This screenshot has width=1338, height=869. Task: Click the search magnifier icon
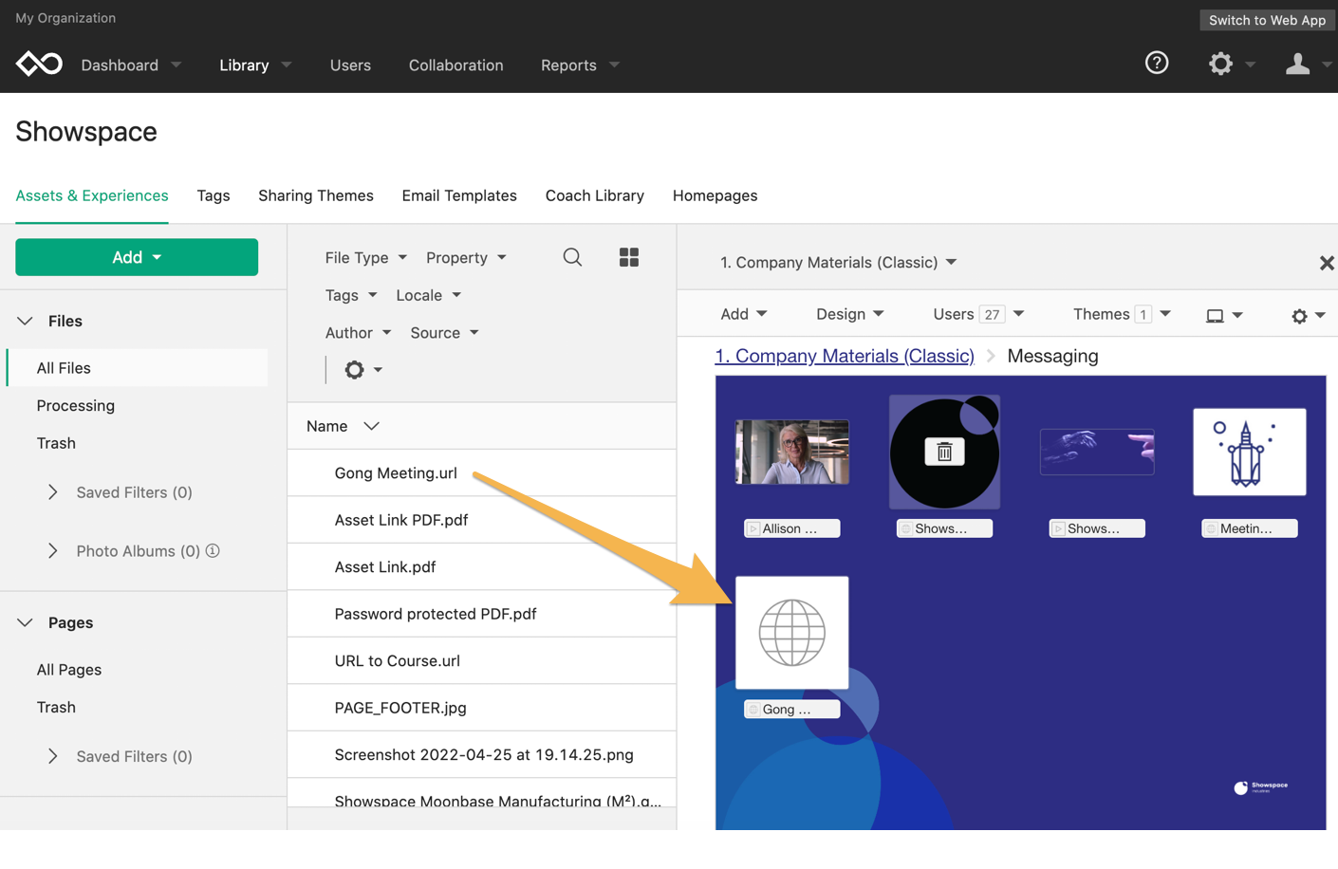tap(572, 257)
